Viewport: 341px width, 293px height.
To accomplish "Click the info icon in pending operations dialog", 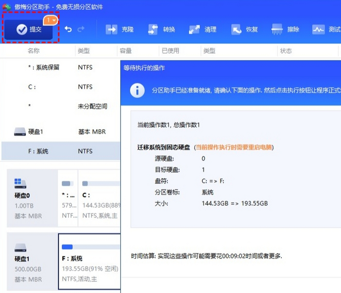I will click(137, 90).
